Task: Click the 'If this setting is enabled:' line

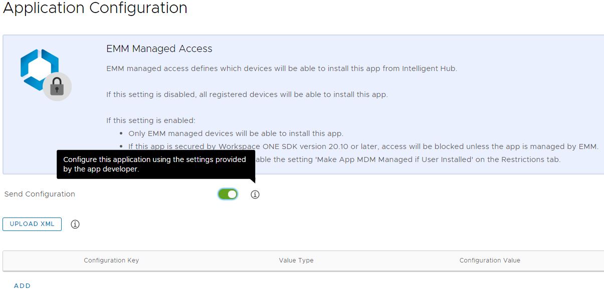Action: pyautogui.click(x=150, y=120)
